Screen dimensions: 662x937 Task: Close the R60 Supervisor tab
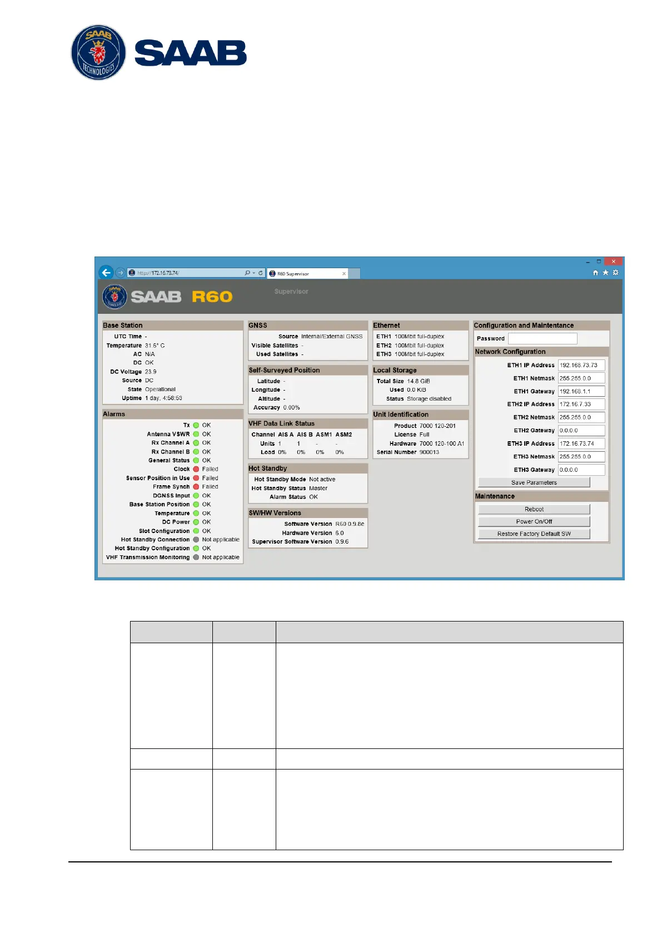pos(344,274)
